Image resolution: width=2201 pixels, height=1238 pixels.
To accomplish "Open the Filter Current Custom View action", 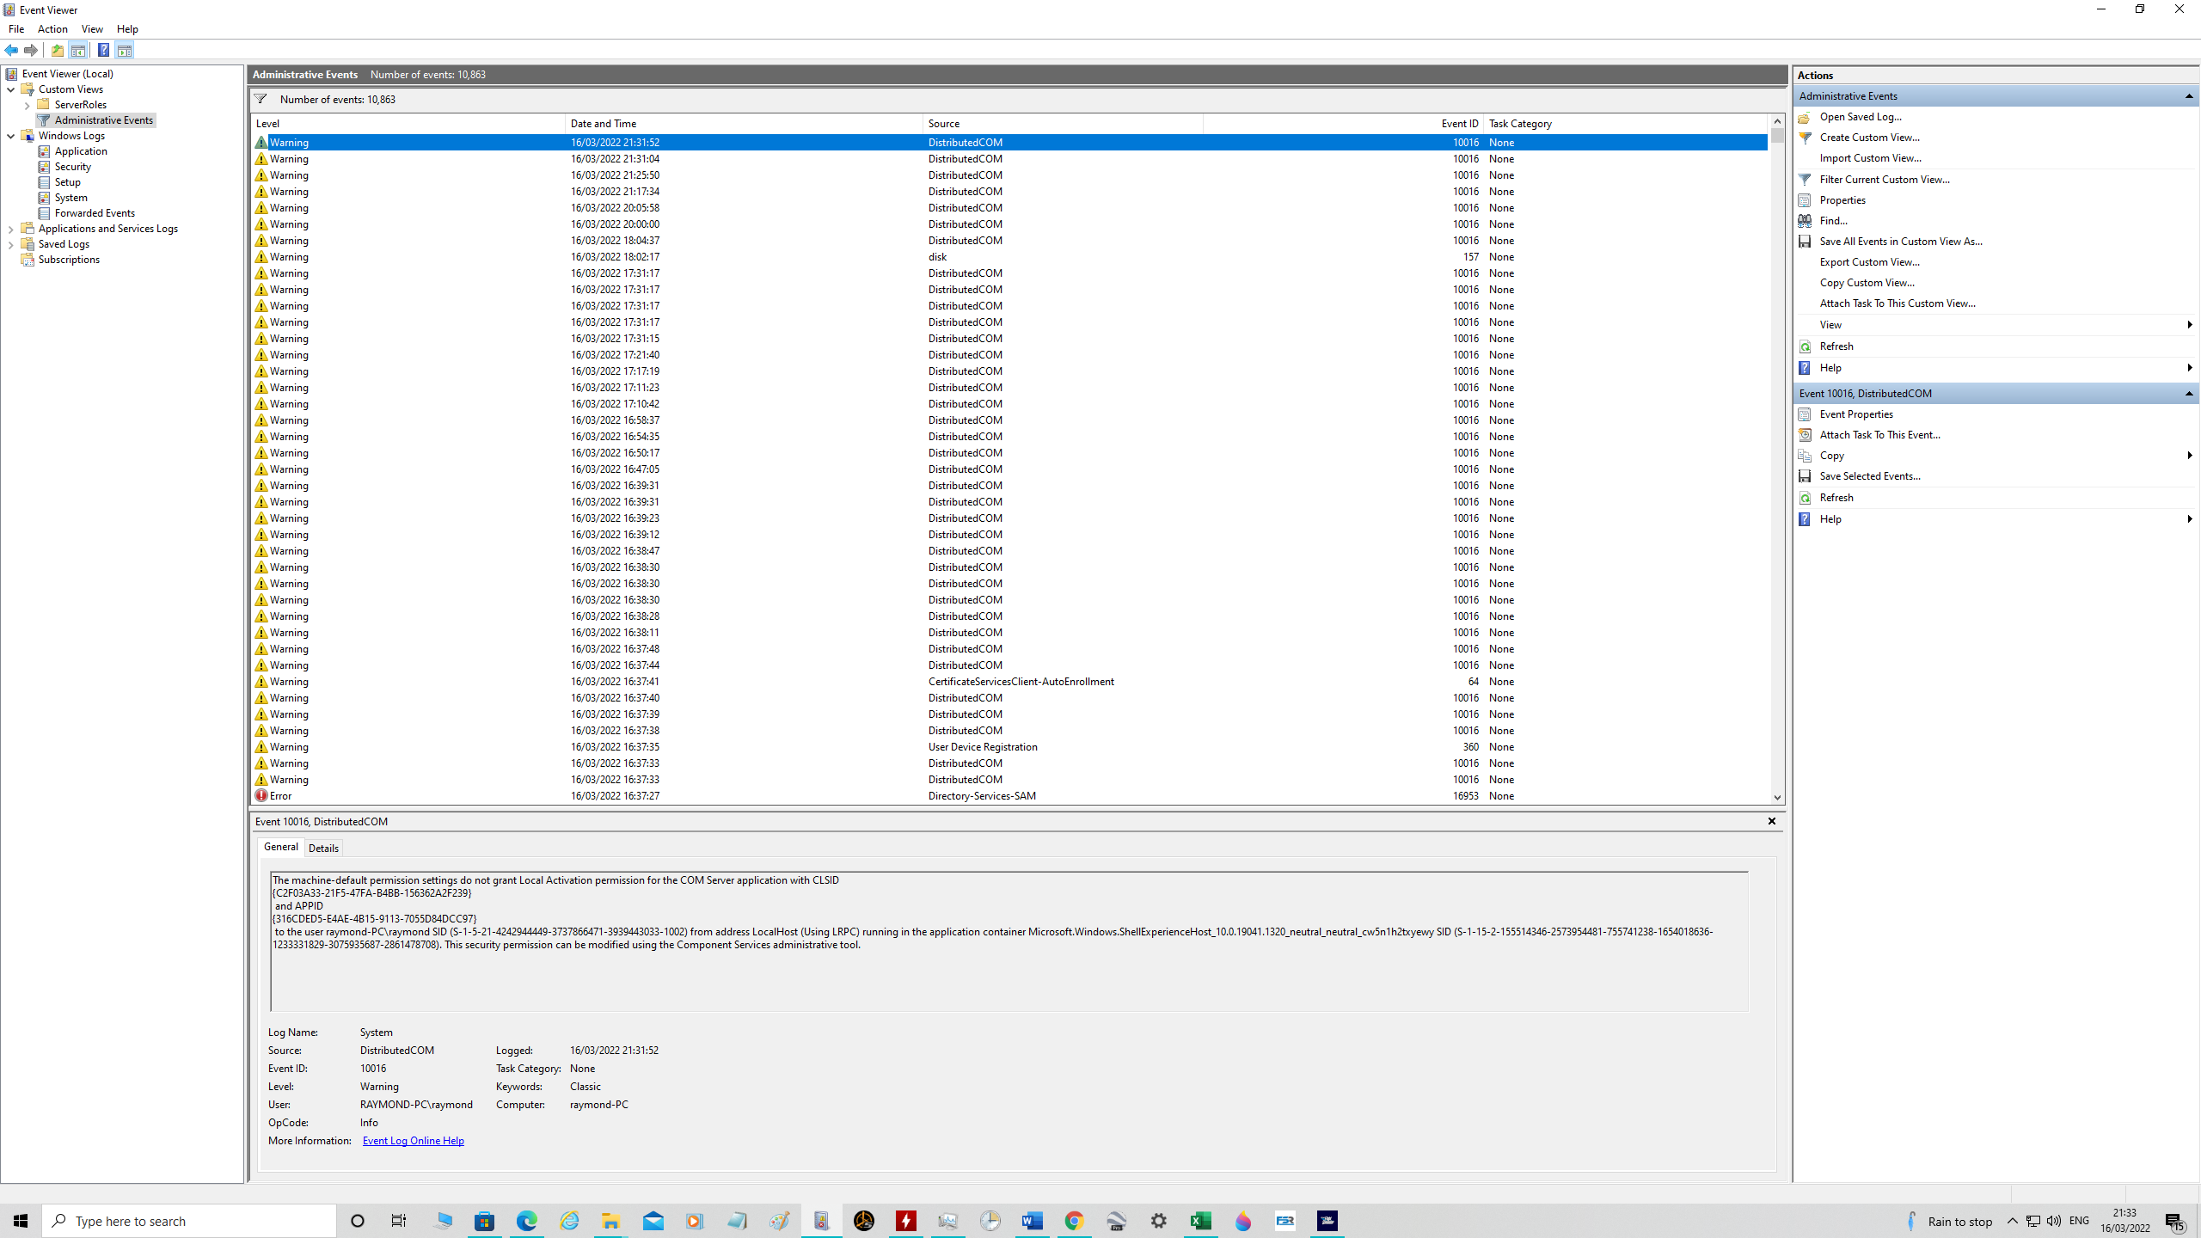I will click(1883, 179).
